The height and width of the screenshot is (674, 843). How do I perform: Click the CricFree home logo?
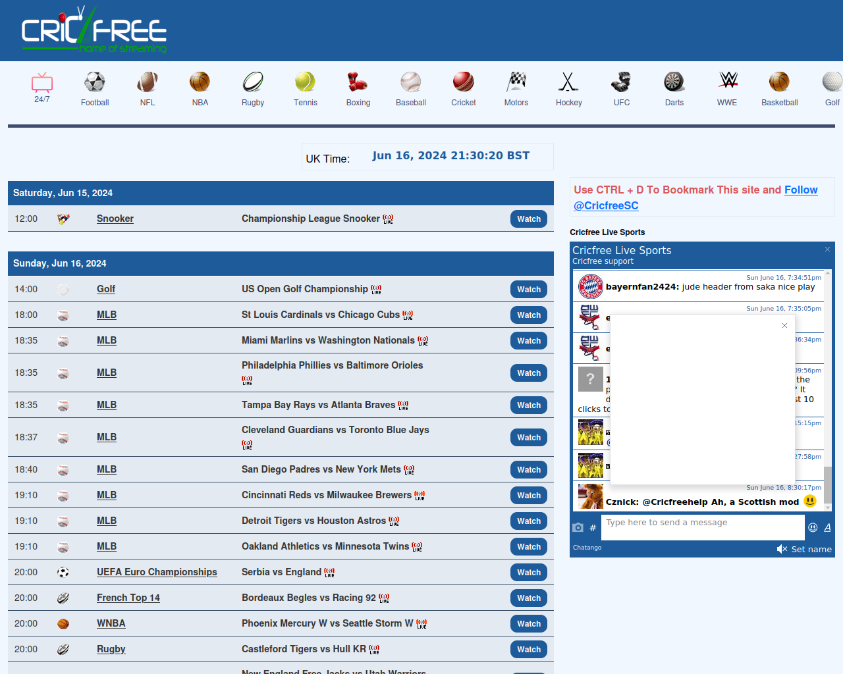(94, 30)
